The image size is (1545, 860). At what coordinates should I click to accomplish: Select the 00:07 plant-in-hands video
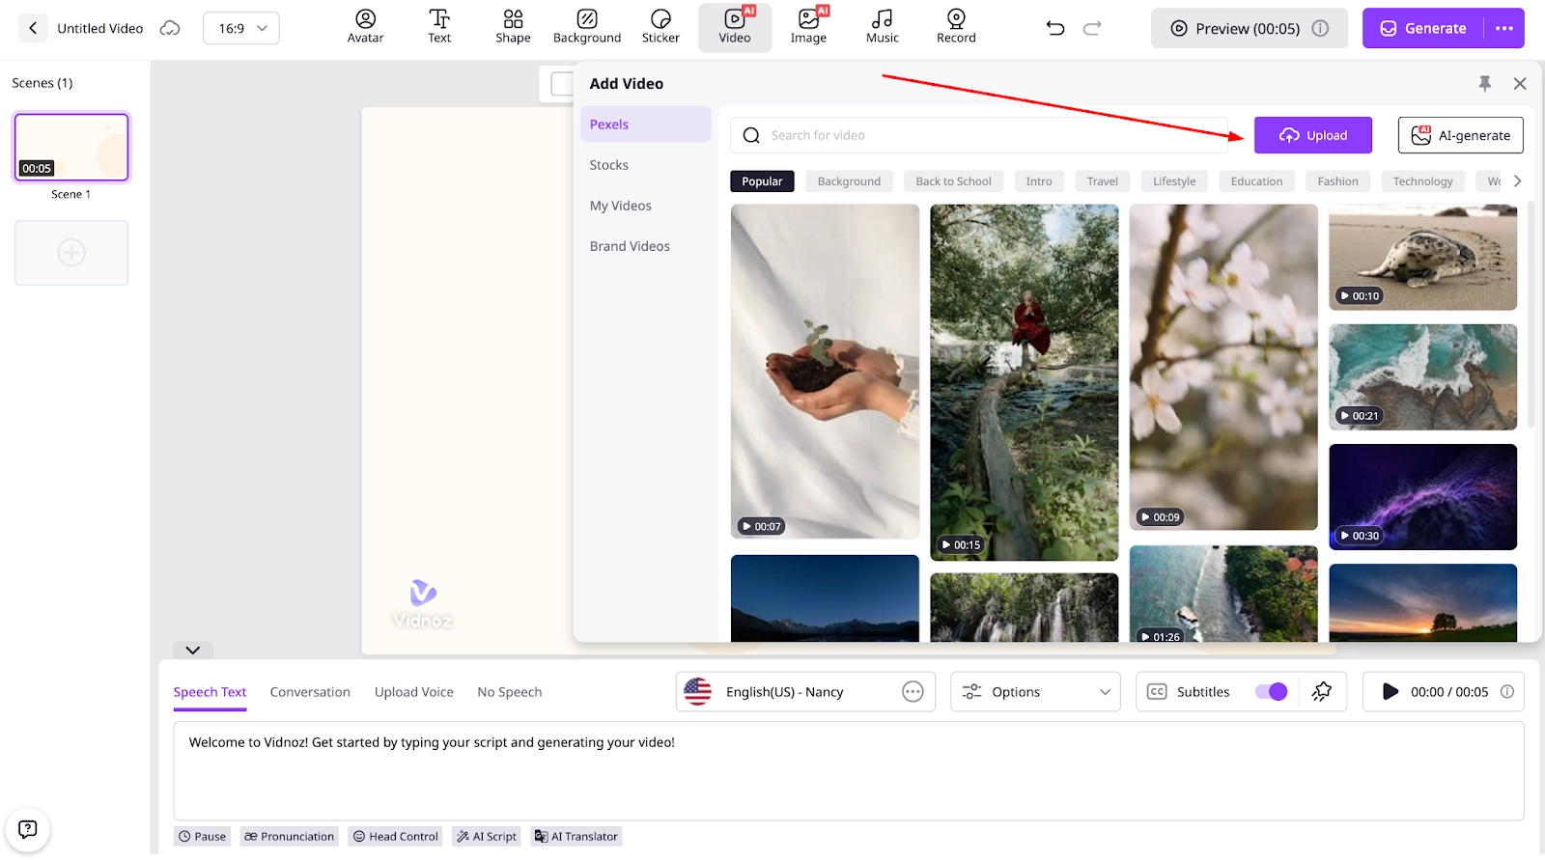(825, 371)
